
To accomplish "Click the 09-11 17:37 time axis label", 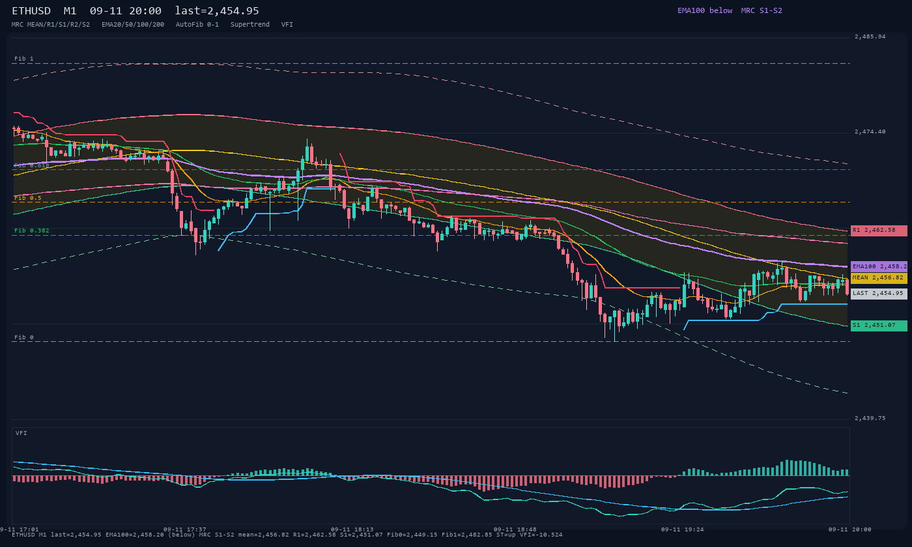I will coord(185,529).
